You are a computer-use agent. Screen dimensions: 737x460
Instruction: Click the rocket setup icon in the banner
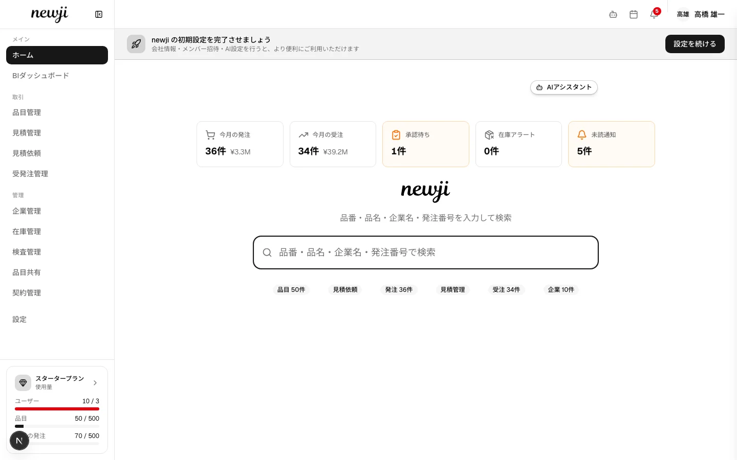[136, 44]
